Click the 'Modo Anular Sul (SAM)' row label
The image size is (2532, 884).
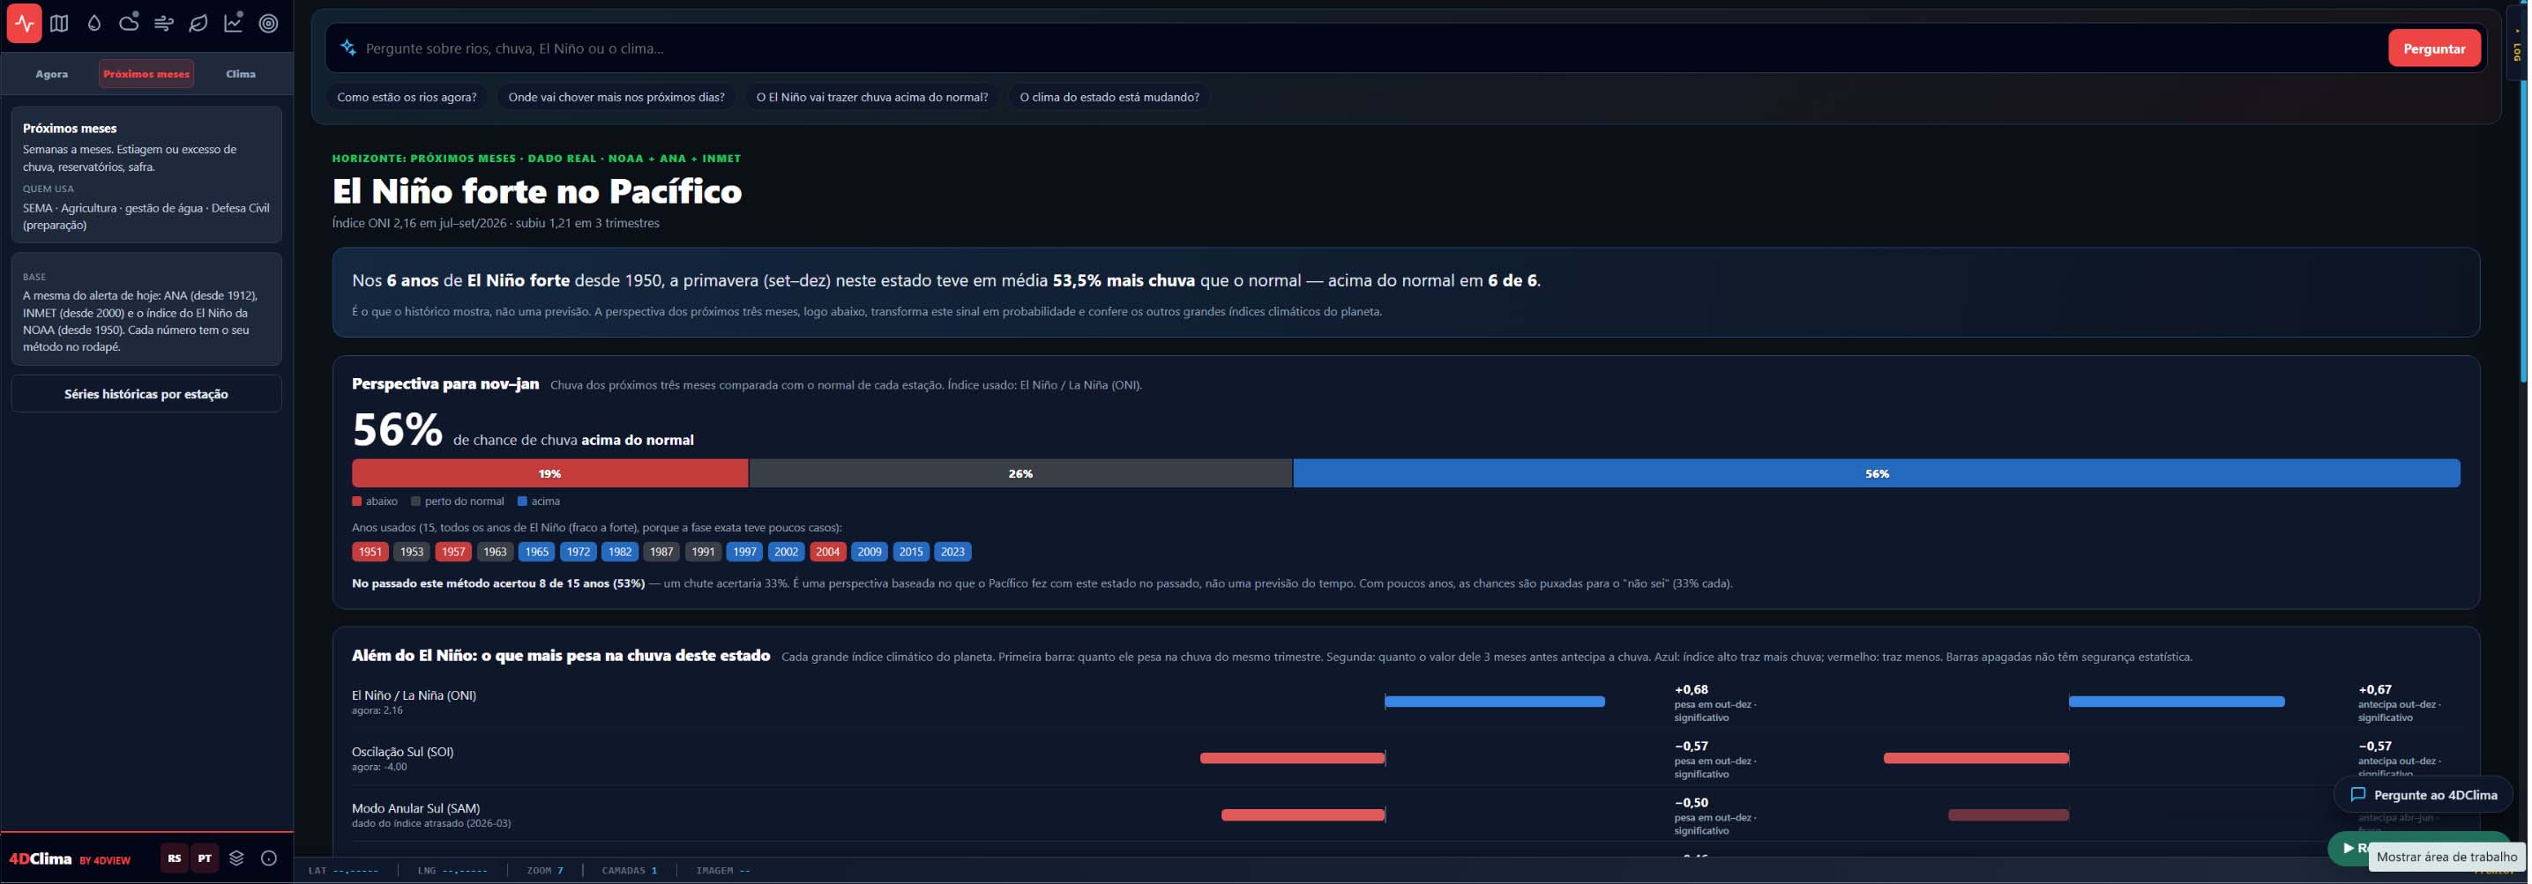click(415, 808)
